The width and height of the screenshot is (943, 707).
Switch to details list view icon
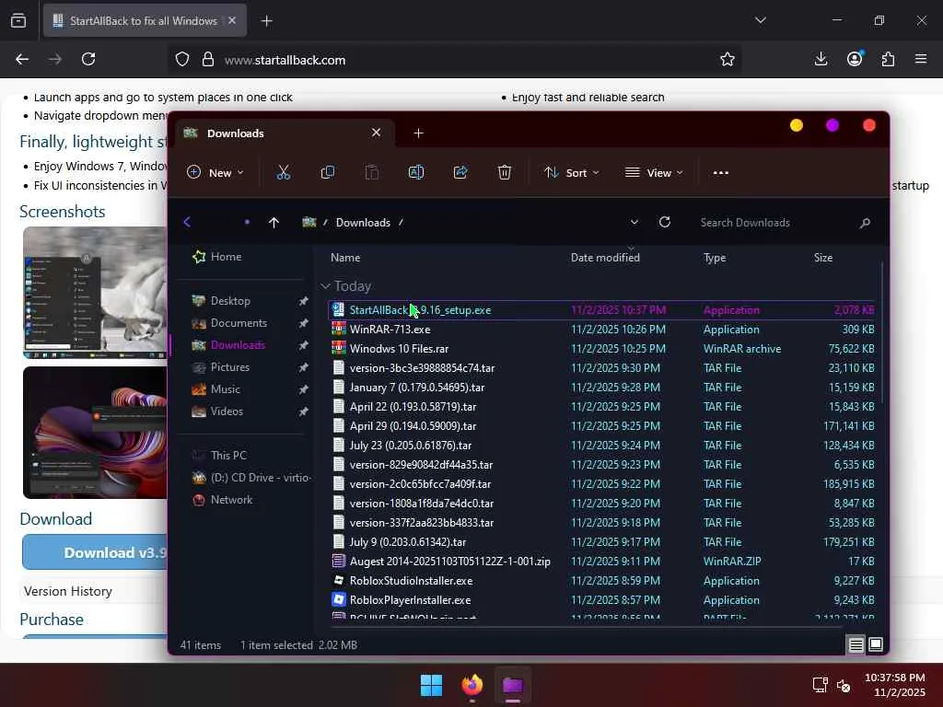(x=856, y=645)
